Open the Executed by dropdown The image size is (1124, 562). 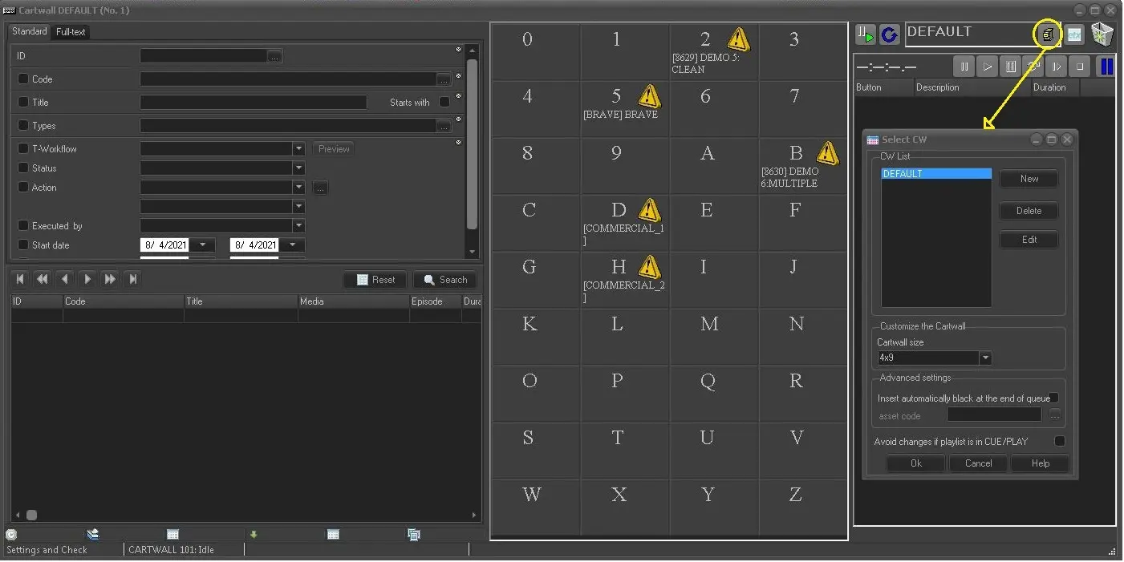pos(298,226)
